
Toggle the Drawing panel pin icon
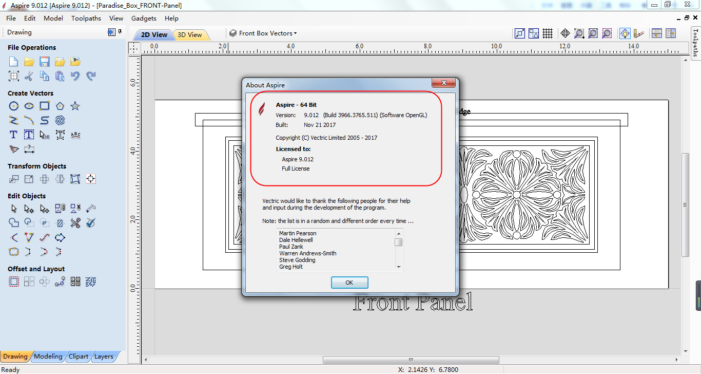tap(120, 32)
